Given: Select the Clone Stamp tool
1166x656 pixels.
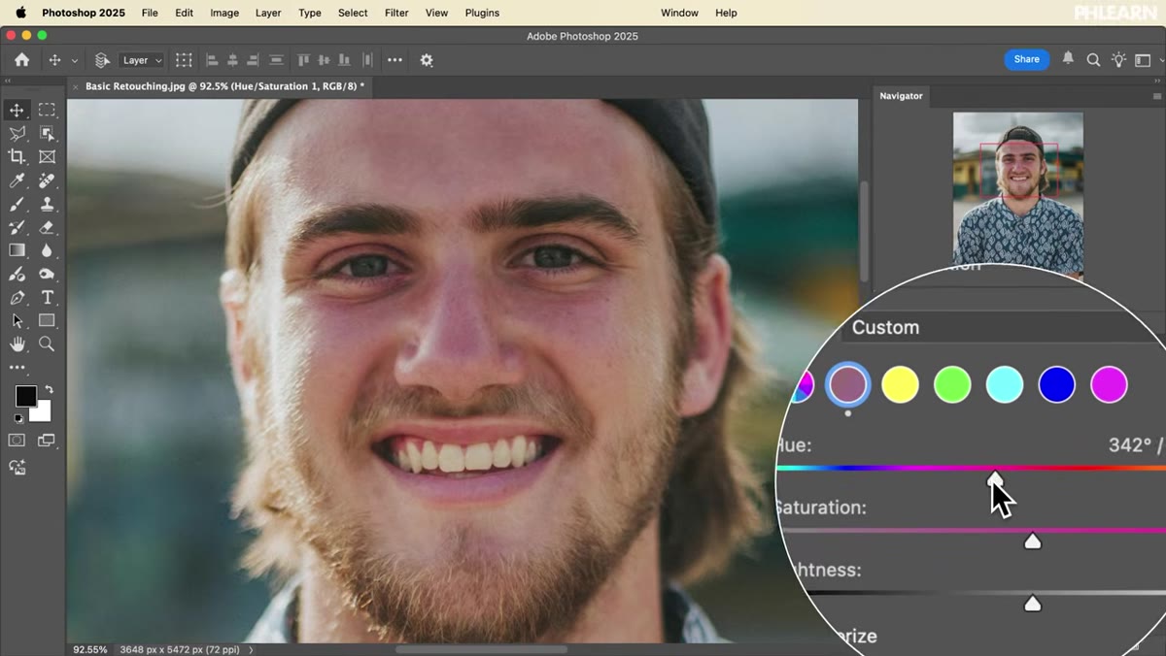Looking at the screenshot, I should (47, 204).
